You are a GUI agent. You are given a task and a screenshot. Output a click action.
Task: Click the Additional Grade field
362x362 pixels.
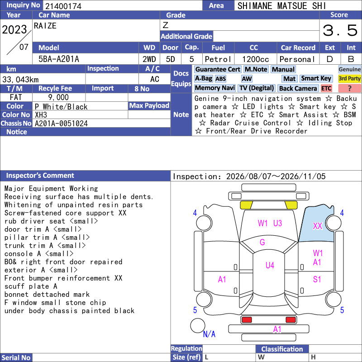click(266, 37)
